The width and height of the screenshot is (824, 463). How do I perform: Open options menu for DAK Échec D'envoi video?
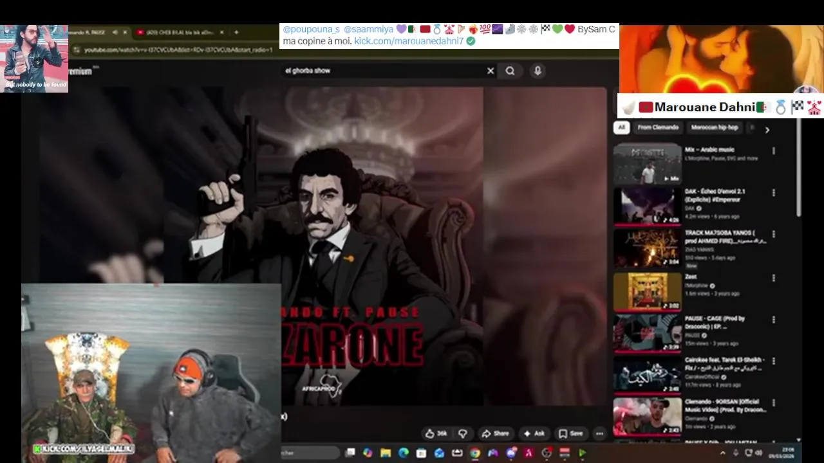773,192
